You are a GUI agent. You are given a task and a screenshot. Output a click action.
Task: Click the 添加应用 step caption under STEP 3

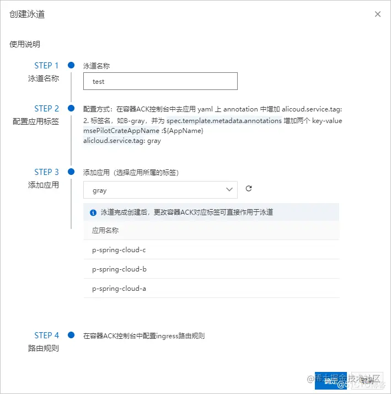click(44, 185)
